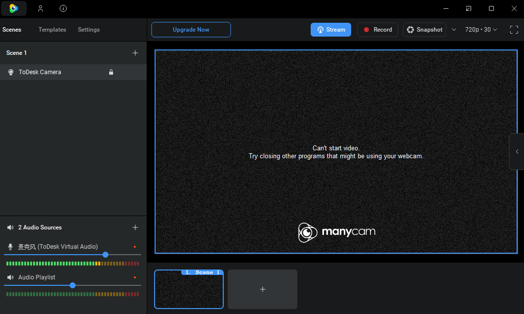Image resolution: width=524 pixels, height=314 pixels.
Task: Click the speaker icon beside Audio Playlist
Action: [x=10, y=277]
